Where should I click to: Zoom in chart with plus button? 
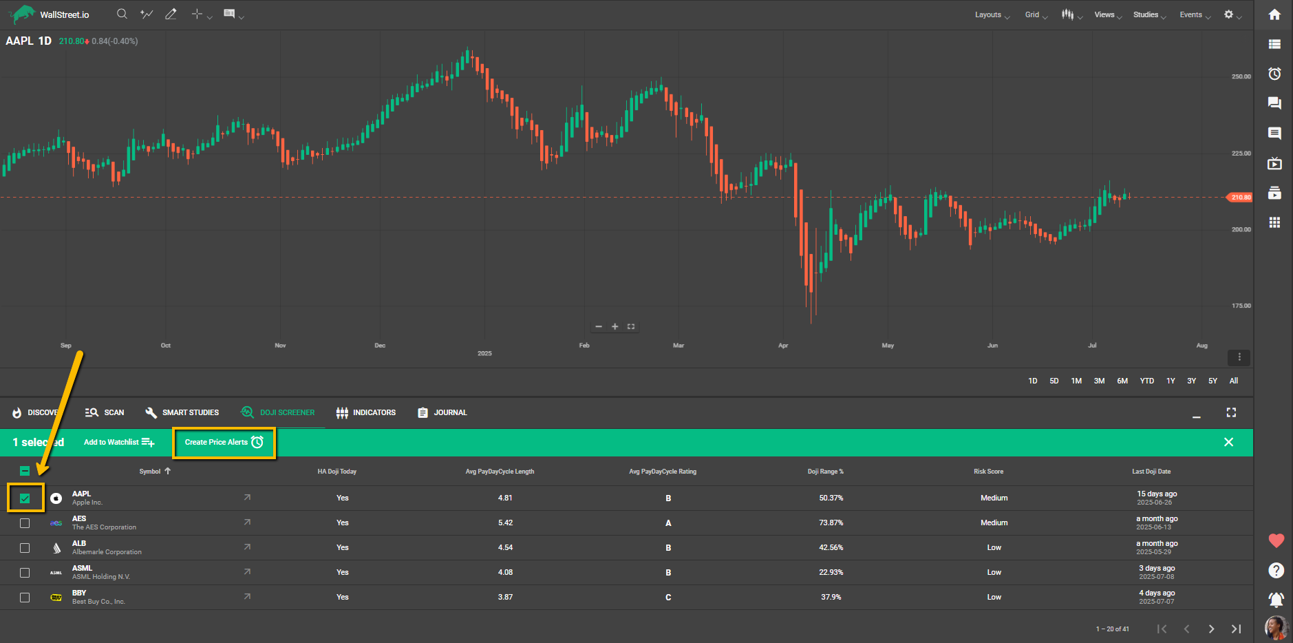click(615, 326)
